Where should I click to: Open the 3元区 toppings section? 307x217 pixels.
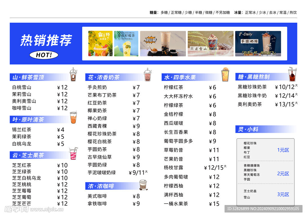[283, 195]
